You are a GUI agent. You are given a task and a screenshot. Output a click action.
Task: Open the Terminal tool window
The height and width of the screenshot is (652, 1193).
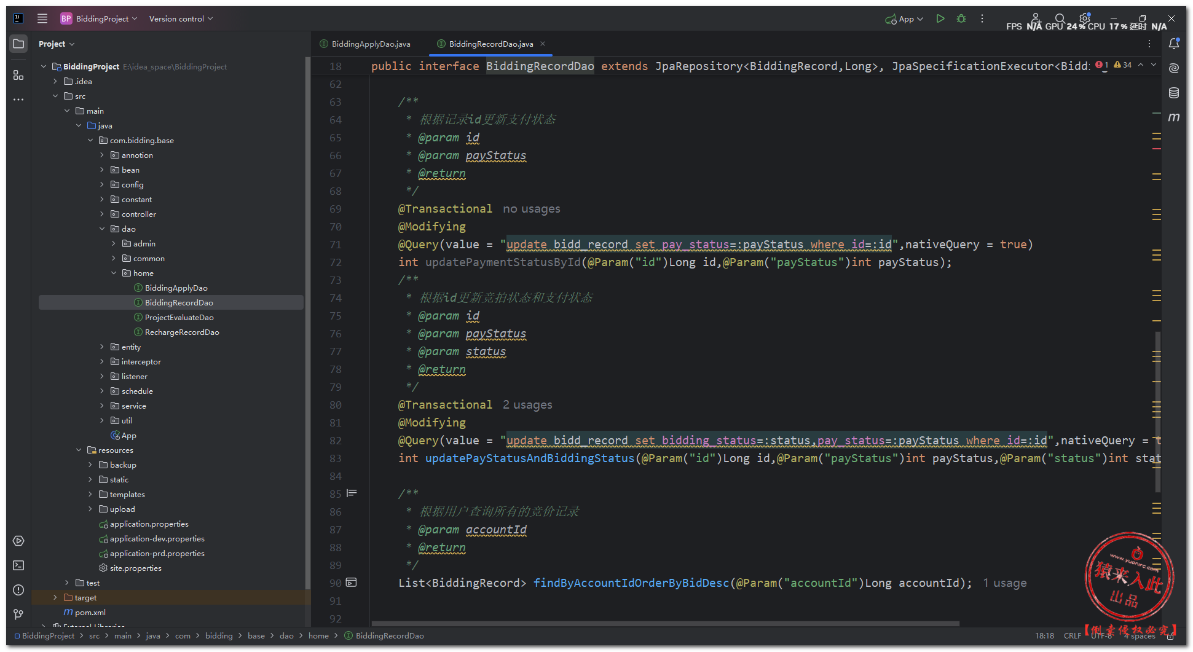[x=18, y=565]
